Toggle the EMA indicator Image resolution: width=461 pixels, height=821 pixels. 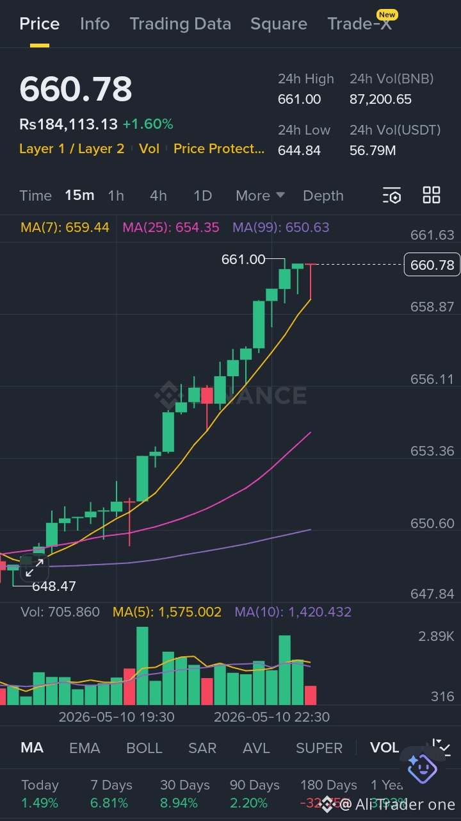pyautogui.click(x=85, y=748)
